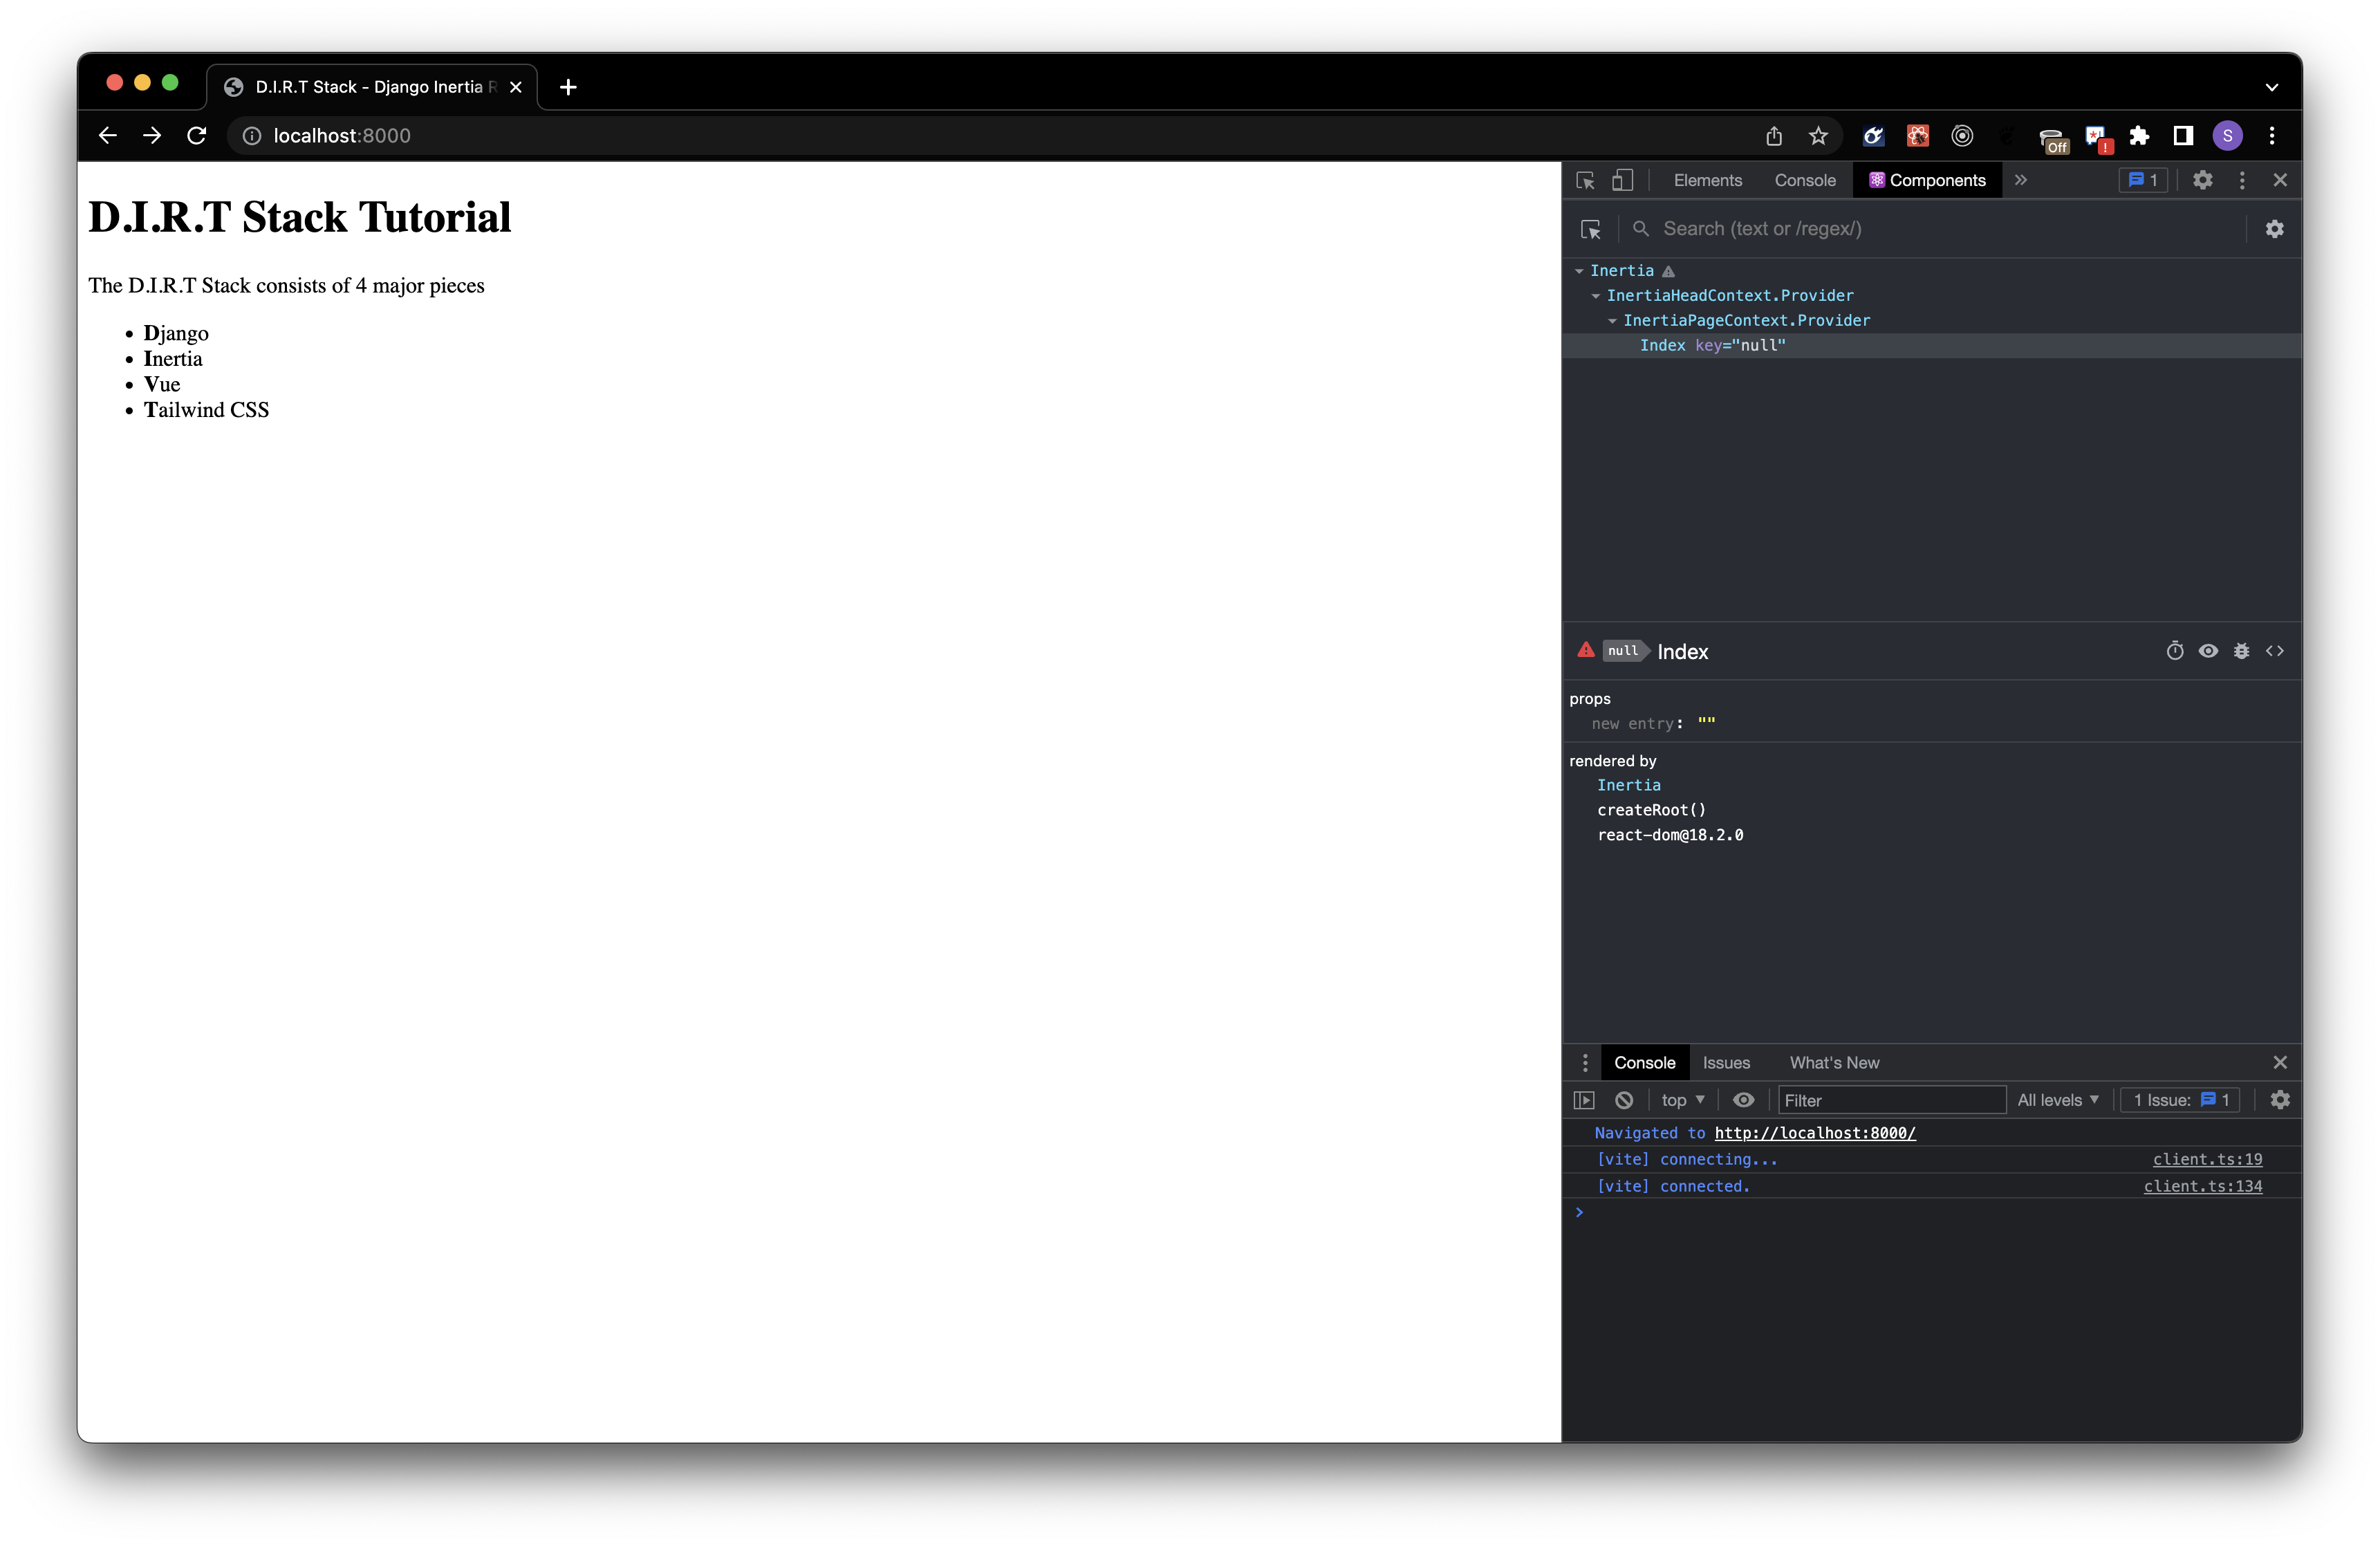2380x1545 pixels.
Task: Open the 'top' frame context dropdown
Action: (x=1683, y=1099)
